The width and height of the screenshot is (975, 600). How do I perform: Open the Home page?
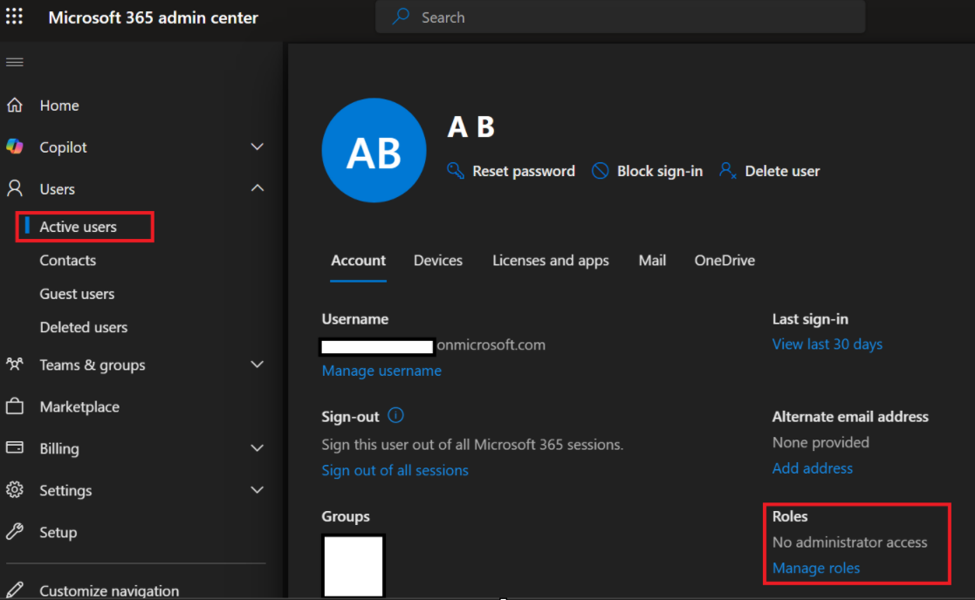(59, 106)
